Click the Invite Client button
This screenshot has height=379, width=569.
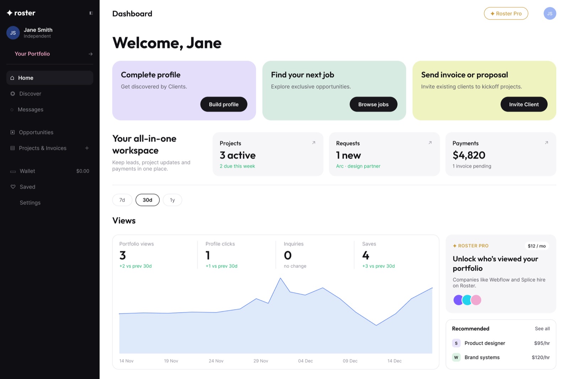click(x=524, y=104)
